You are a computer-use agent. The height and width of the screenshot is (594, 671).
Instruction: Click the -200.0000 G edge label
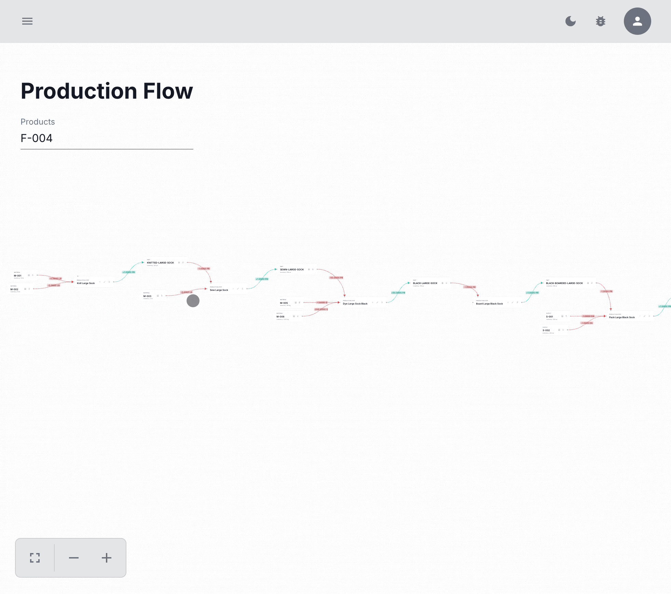click(x=321, y=309)
